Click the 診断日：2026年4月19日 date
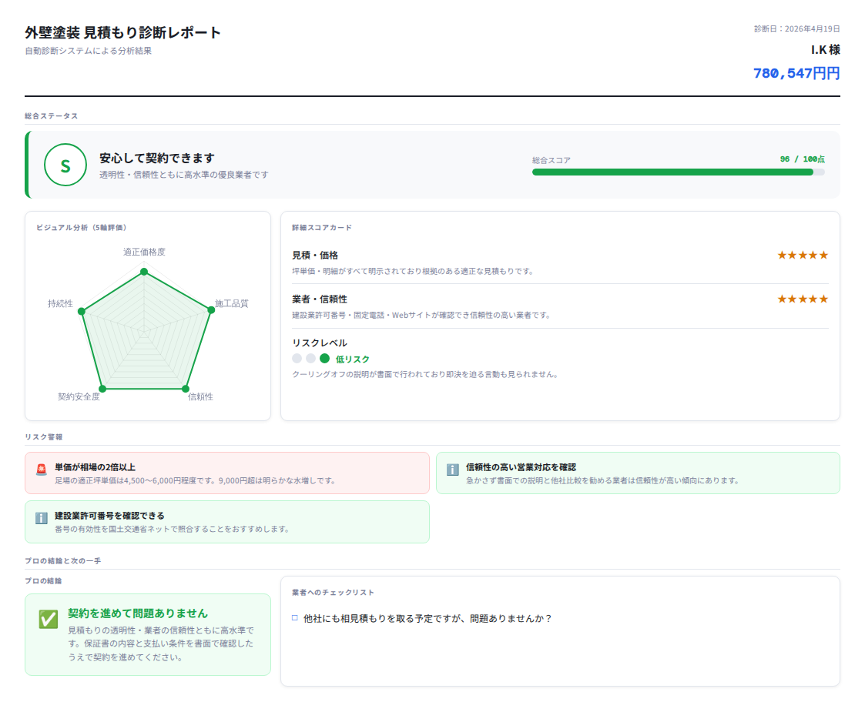The height and width of the screenshot is (722, 865). point(797,28)
